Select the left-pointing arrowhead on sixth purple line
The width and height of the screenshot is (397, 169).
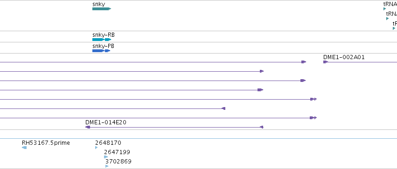pyautogui.click(x=223, y=108)
